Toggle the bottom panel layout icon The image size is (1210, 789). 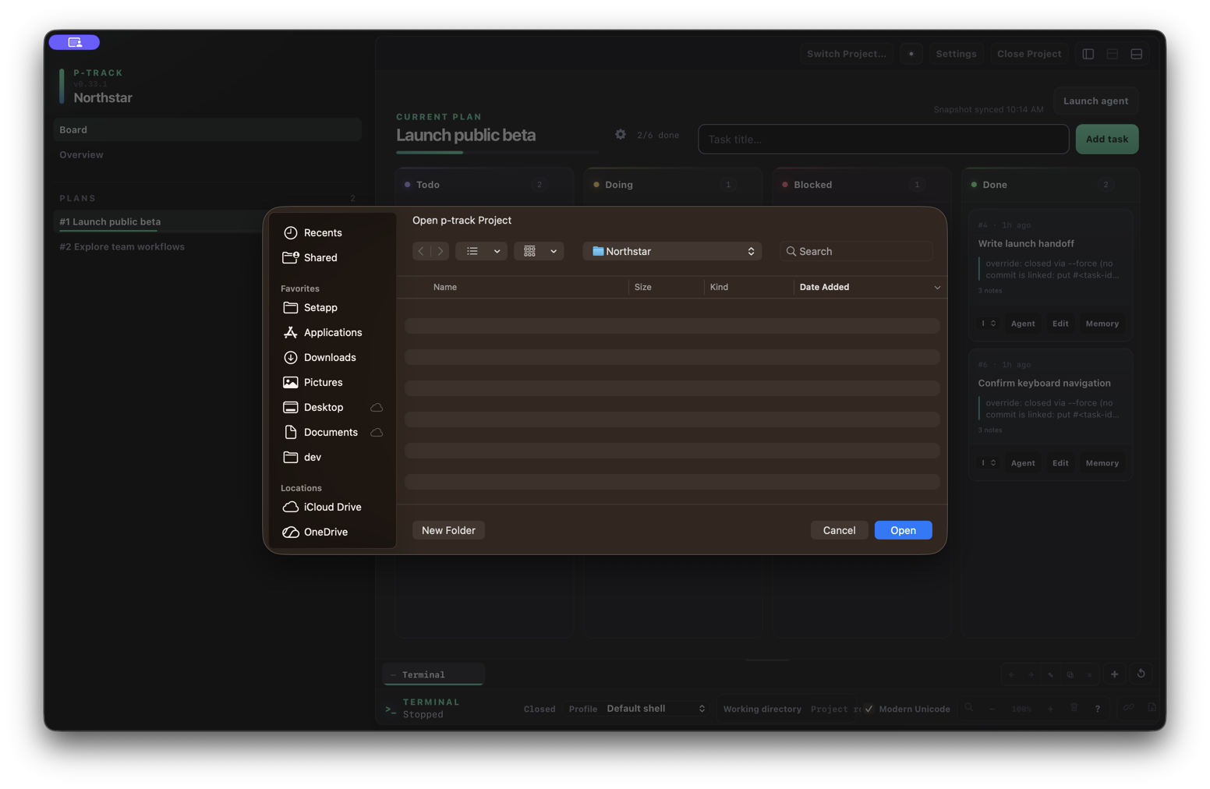(1137, 54)
